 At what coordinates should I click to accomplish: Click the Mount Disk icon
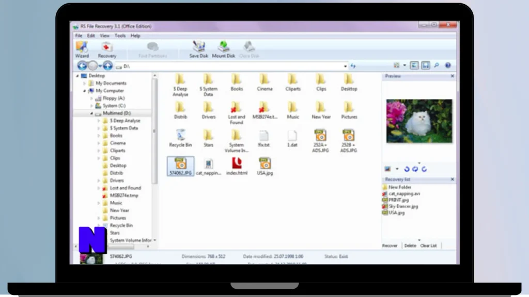[223, 49]
